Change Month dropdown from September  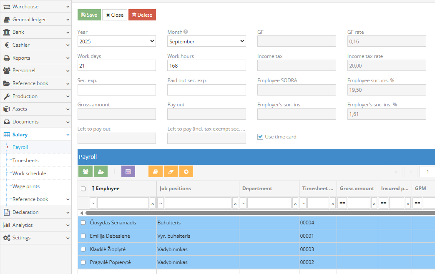pyautogui.click(x=206, y=41)
